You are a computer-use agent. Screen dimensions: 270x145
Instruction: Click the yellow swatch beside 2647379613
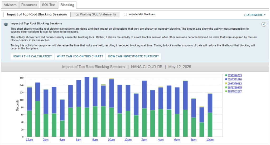pyautogui.click(x=226, y=83)
